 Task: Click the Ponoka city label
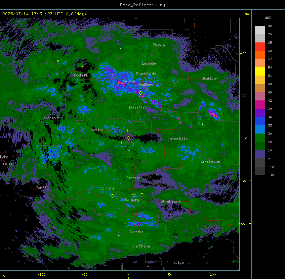(159, 45)
